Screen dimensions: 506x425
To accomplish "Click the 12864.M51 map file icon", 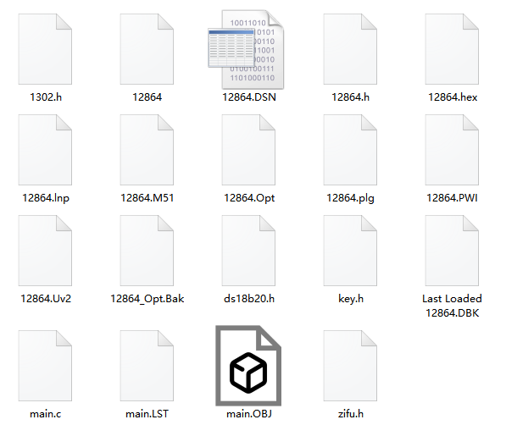I will pos(147,150).
